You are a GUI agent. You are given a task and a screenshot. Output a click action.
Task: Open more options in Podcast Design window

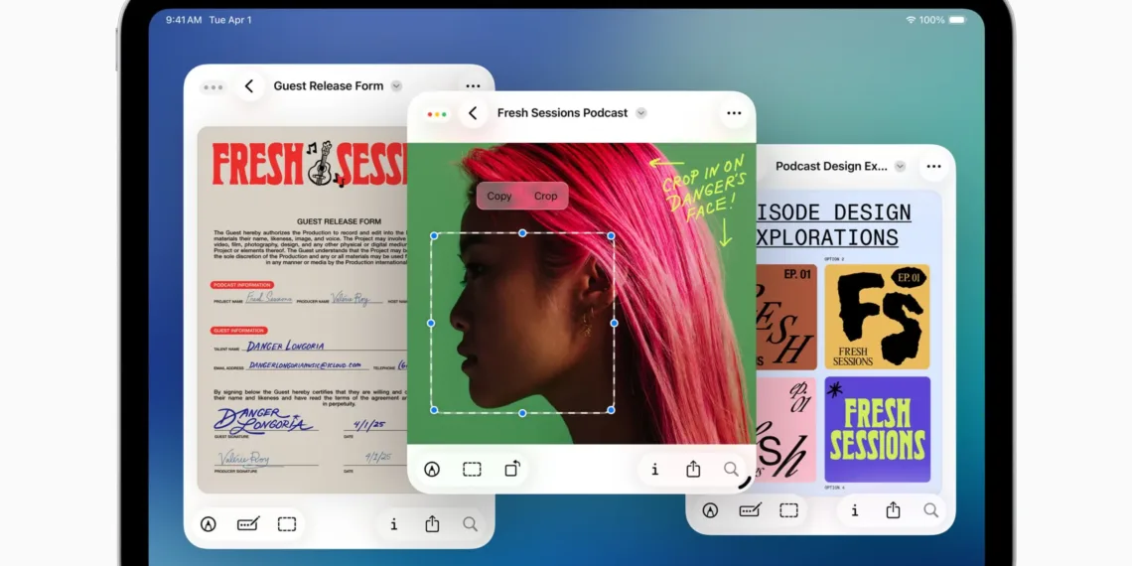pyautogui.click(x=933, y=167)
